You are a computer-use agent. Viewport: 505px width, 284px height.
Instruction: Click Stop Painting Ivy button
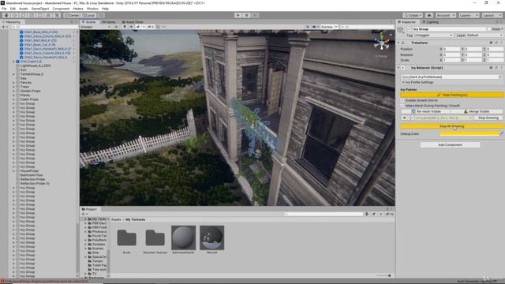coord(451,95)
